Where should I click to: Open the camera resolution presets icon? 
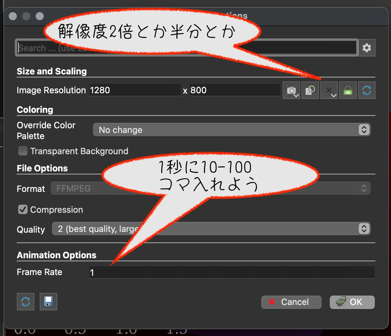tap(291, 91)
